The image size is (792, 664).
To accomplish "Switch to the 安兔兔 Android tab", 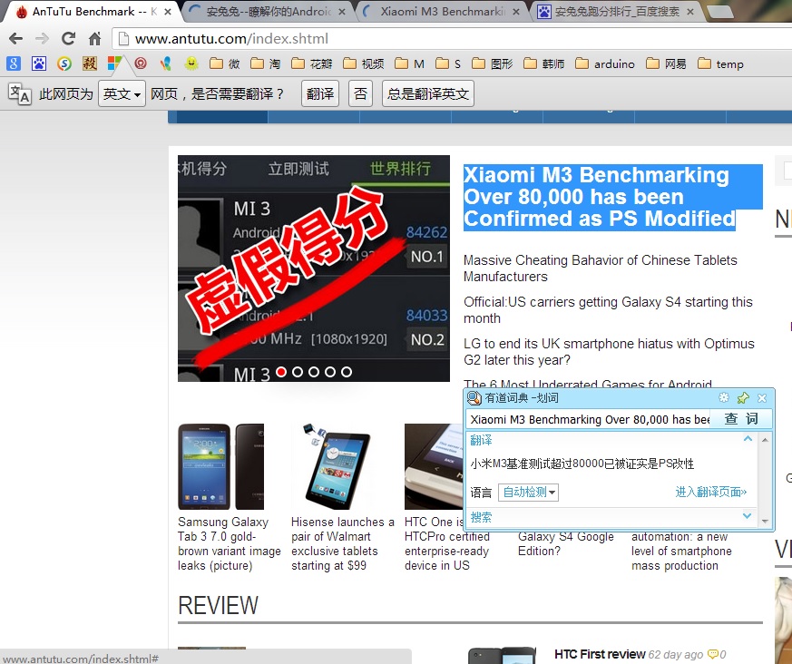I will pos(269,12).
